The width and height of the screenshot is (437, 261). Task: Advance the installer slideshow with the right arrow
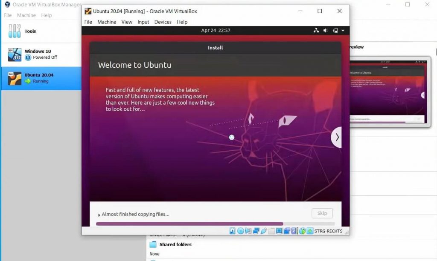pos(337,137)
